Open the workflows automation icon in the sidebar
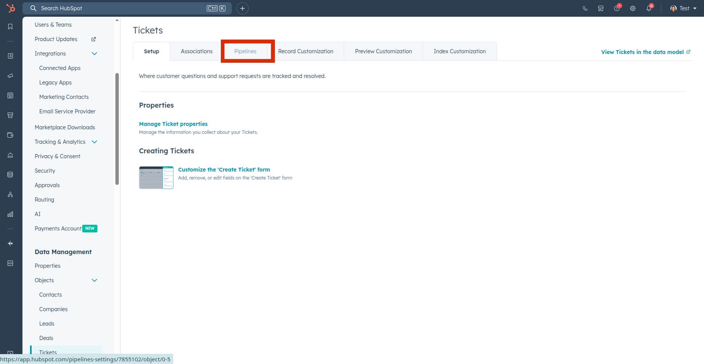Image resolution: width=704 pixels, height=364 pixels. (x=10, y=194)
